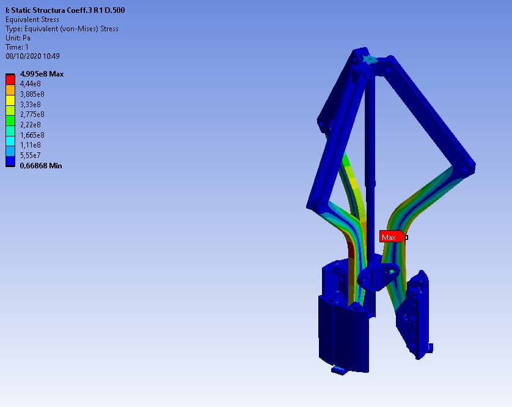This screenshot has height=407, width=512.
Task: Click the legend value 3,33e8
Action: (x=31, y=105)
